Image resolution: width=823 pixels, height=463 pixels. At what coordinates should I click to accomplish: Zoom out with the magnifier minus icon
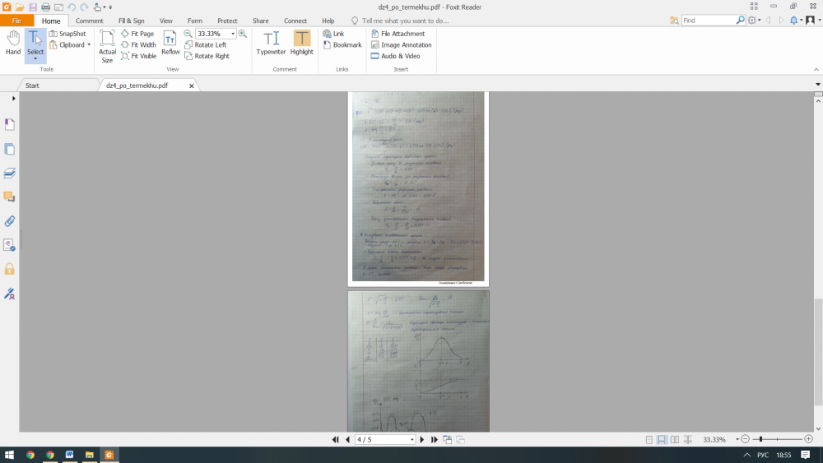pyautogui.click(x=188, y=34)
